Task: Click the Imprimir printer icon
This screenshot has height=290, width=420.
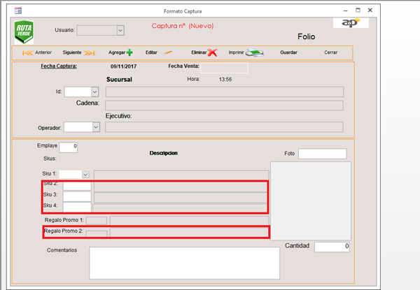Action: [x=255, y=52]
